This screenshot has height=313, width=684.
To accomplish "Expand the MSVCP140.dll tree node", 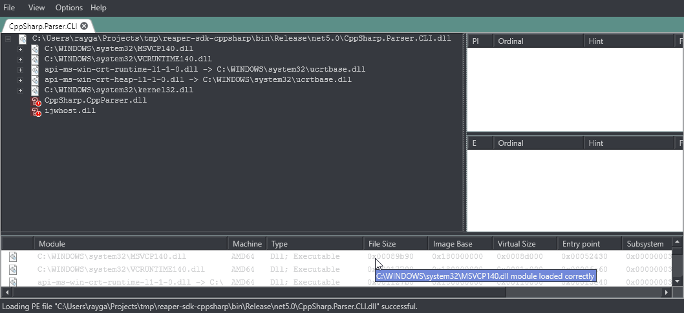I will point(20,49).
